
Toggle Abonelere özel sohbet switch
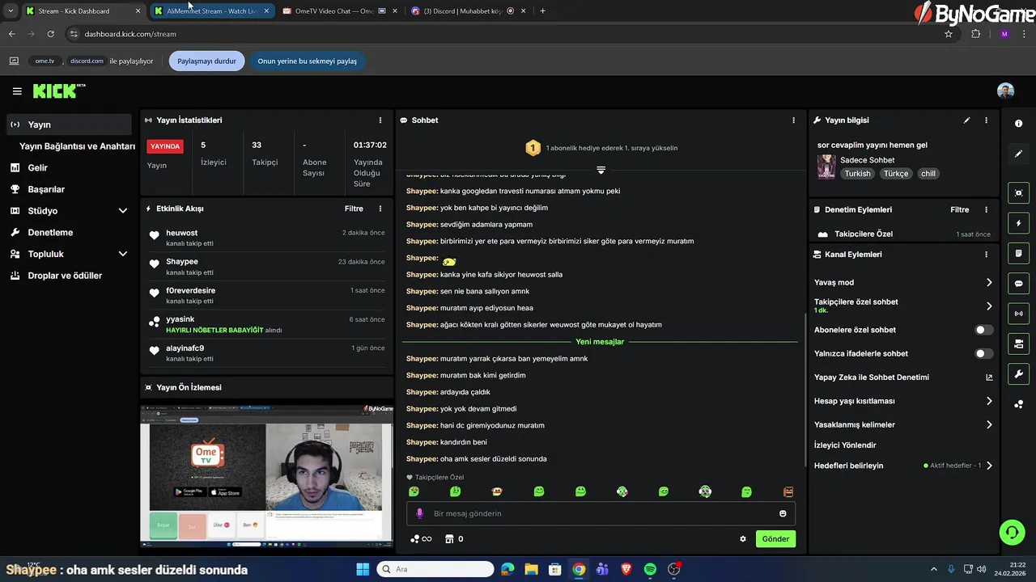tap(983, 330)
